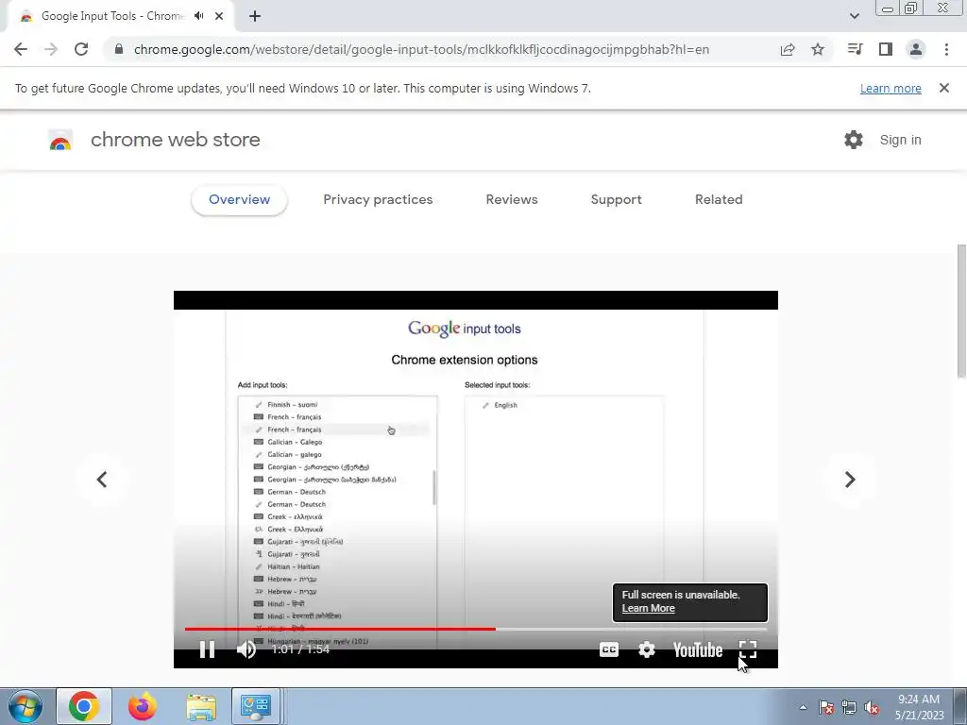Pause the YouTube video
This screenshot has height=725, width=967.
pyautogui.click(x=207, y=649)
